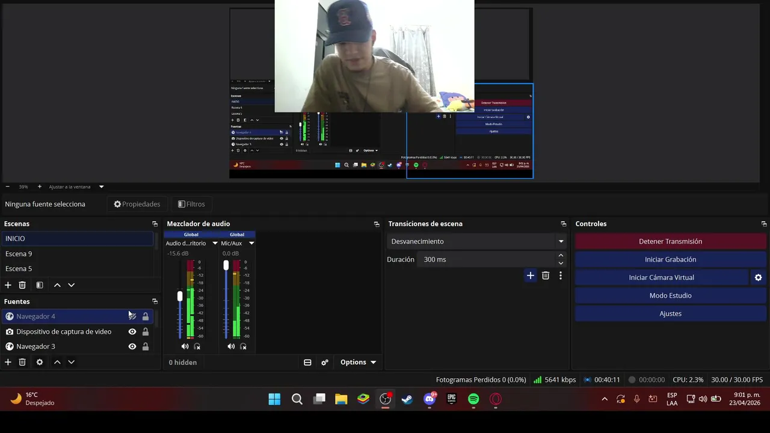
Task: Add a scene transition with plus icon
Action: pos(530,275)
